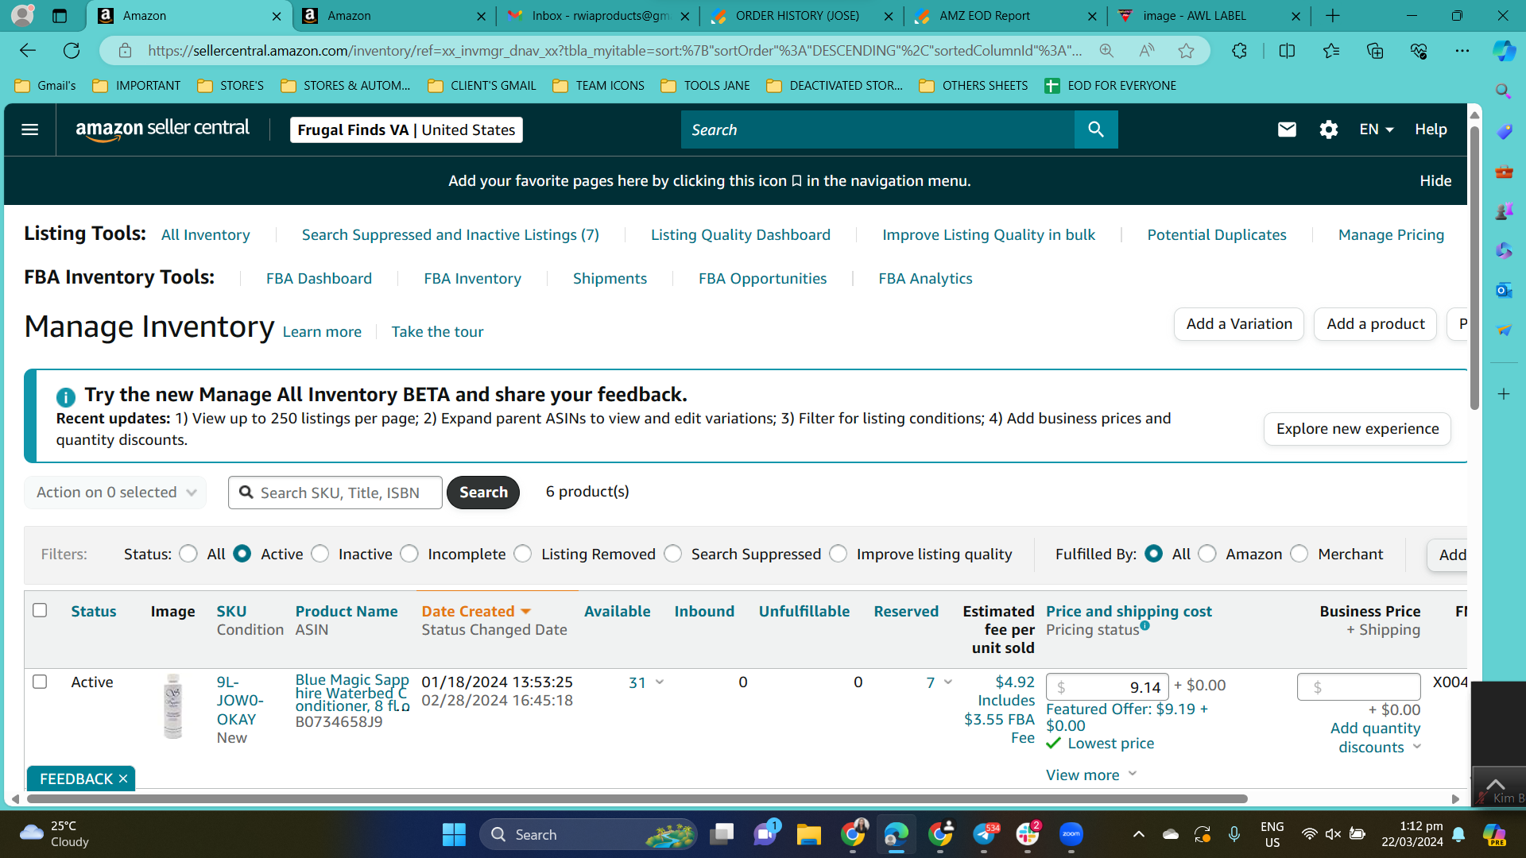
Task: Select Fulfilled By Amazon radio button
Action: pos(1207,554)
